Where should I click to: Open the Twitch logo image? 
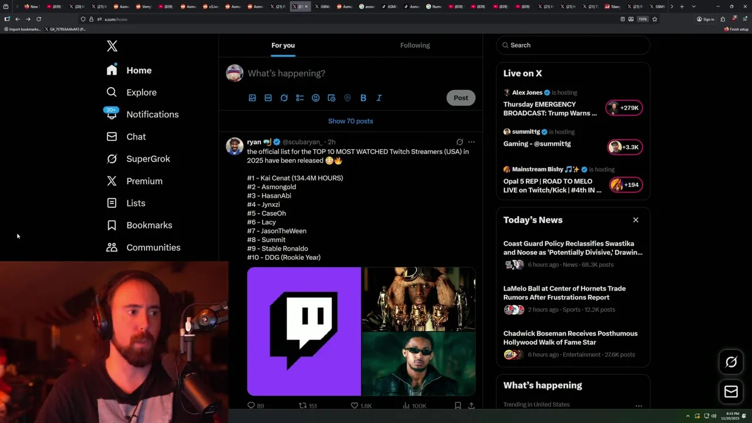tap(304, 331)
